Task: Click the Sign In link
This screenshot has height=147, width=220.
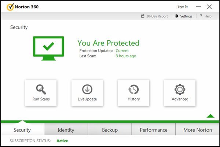Action: (182, 6)
